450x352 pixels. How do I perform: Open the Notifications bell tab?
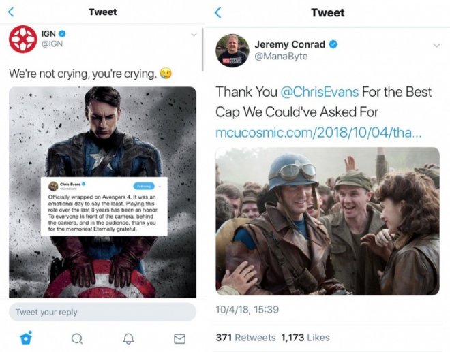pos(128,338)
